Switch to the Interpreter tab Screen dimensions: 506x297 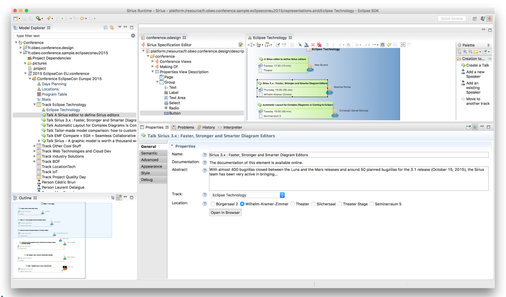click(x=230, y=127)
